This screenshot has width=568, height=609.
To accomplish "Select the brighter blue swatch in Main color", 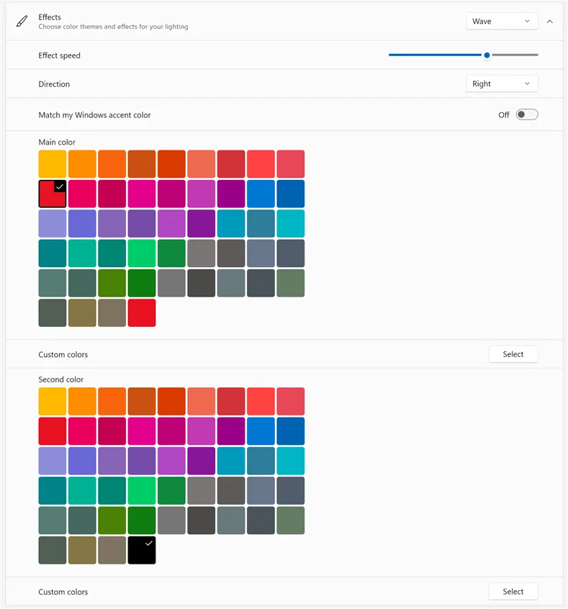I will click(x=261, y=194).
